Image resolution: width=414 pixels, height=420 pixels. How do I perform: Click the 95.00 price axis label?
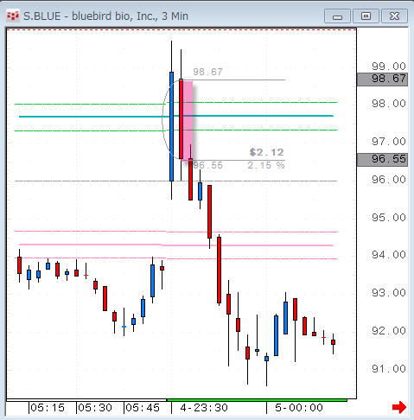[389, 218]
